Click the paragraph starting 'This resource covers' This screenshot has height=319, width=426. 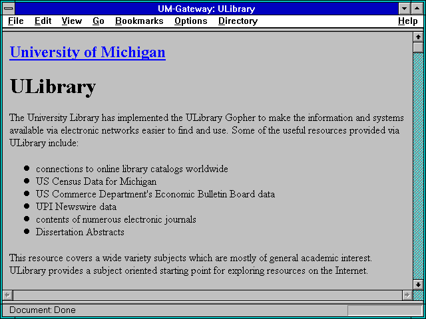click(190, 265)
